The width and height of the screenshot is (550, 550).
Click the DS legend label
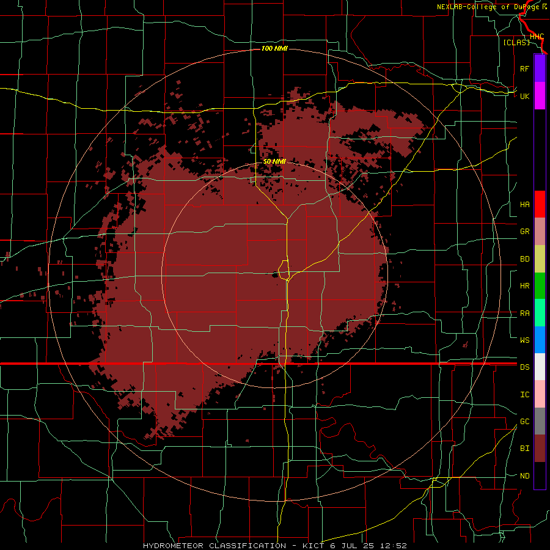(524, 367)
